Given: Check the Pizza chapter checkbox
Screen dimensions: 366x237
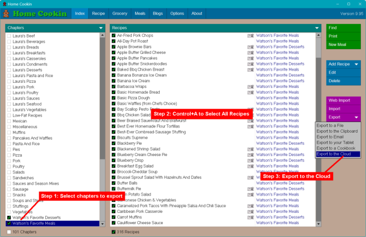Looking at the screenshot, I should click(x=9, y=155).
